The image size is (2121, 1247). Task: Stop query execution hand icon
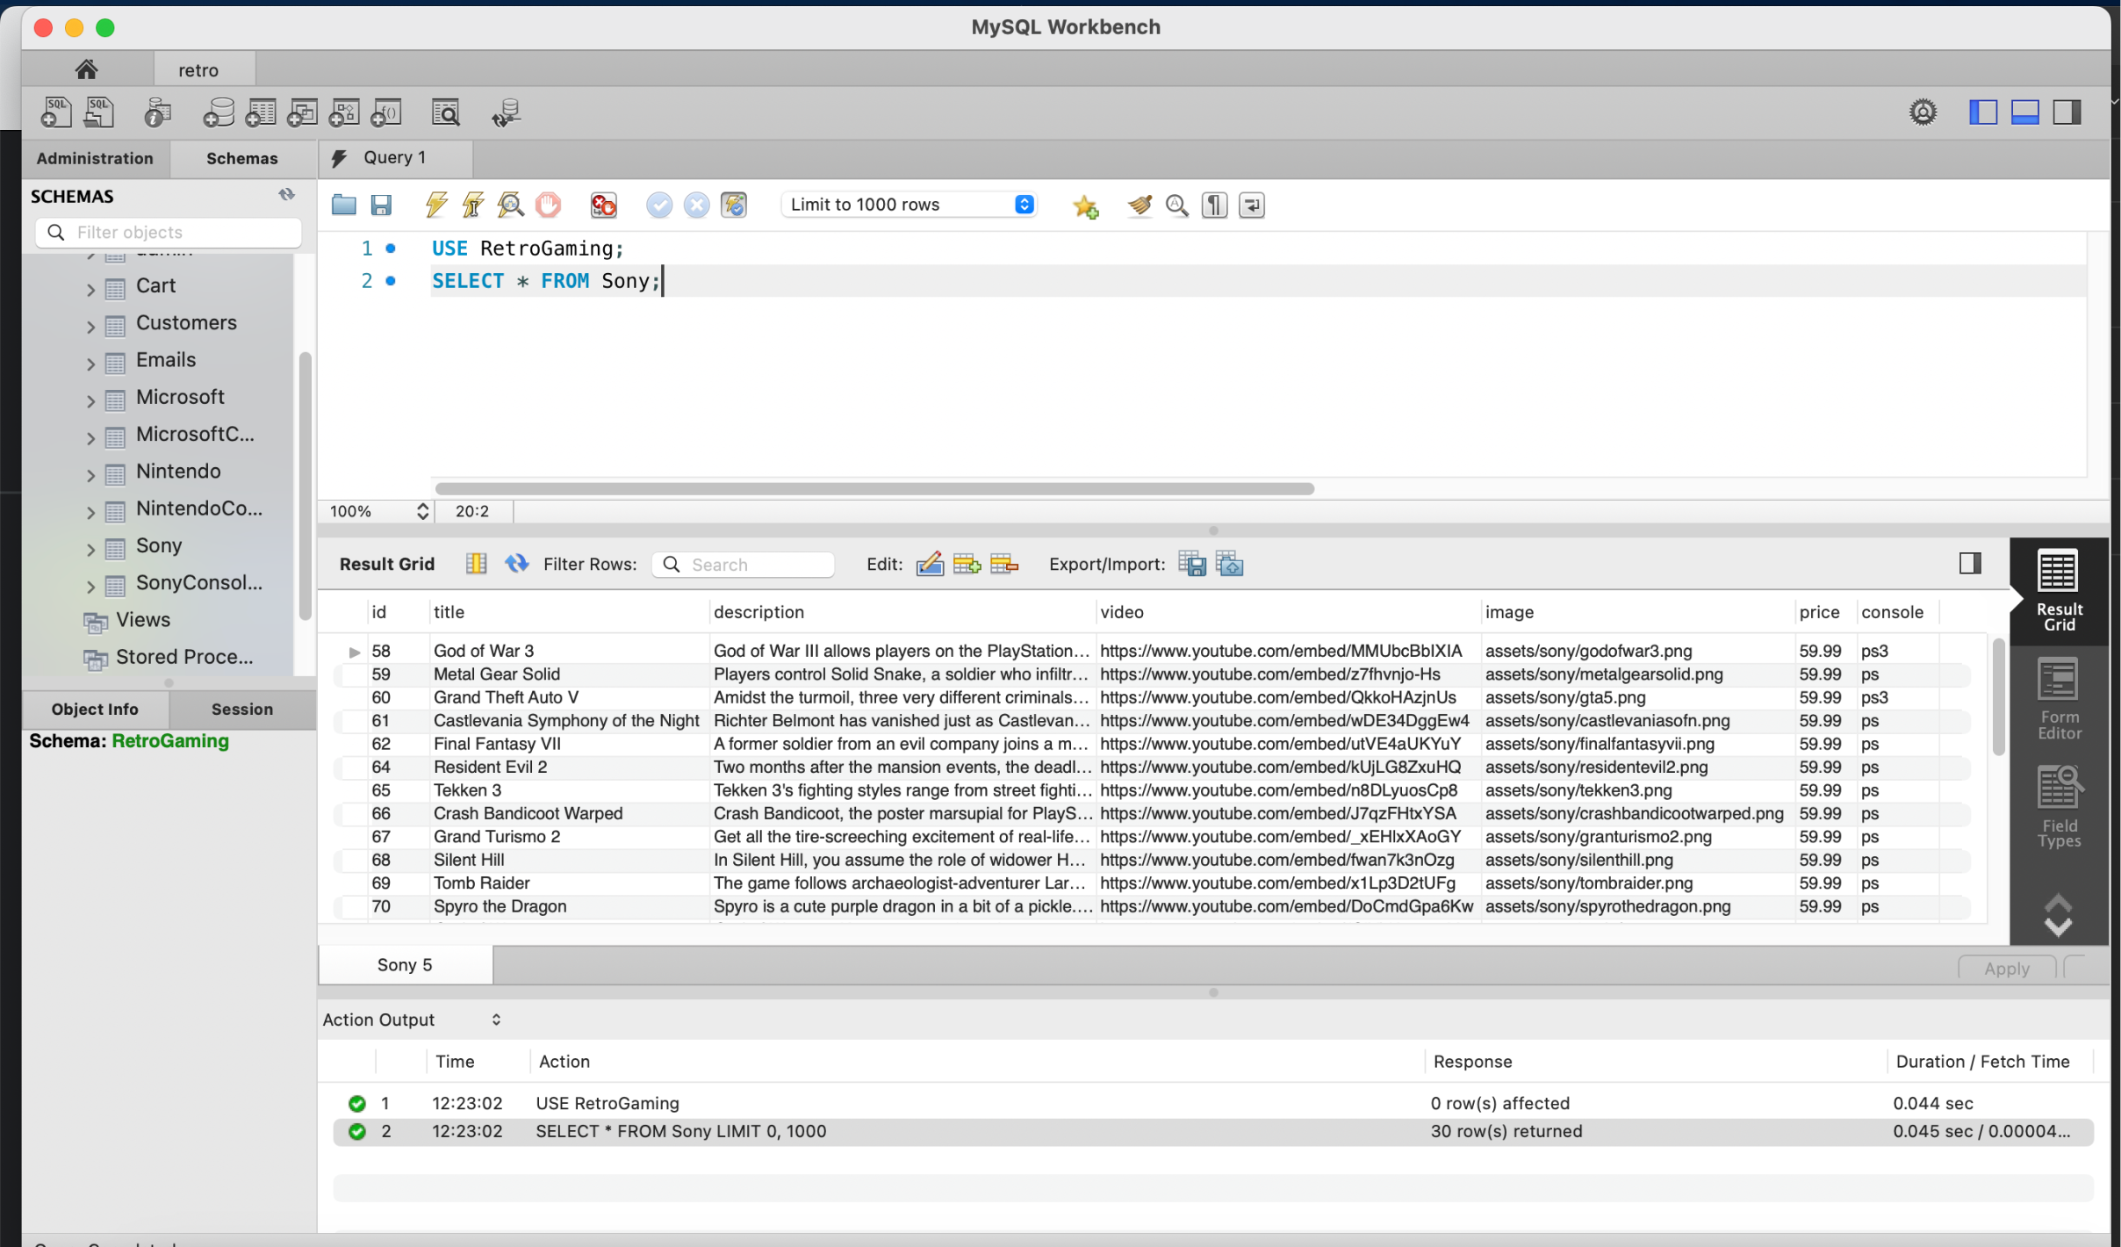tap(548, 205)
